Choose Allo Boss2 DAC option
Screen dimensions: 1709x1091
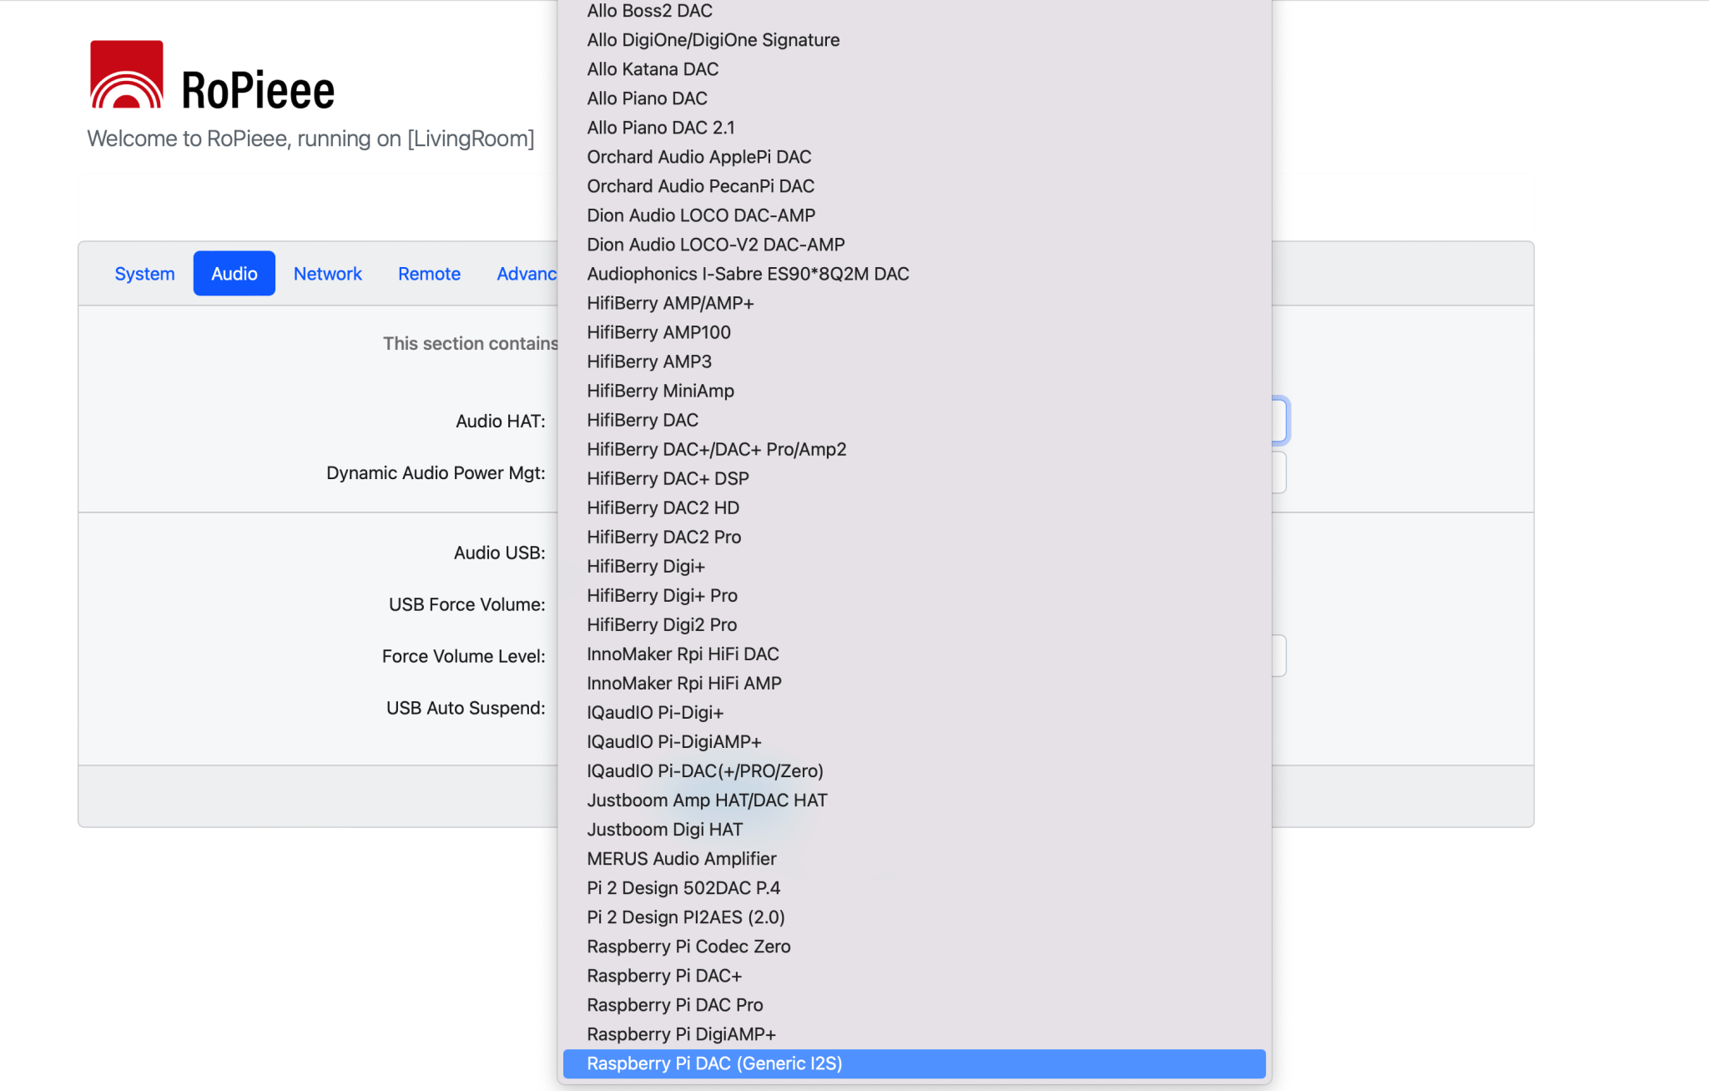pyautogui.click(x=915, y=11)
